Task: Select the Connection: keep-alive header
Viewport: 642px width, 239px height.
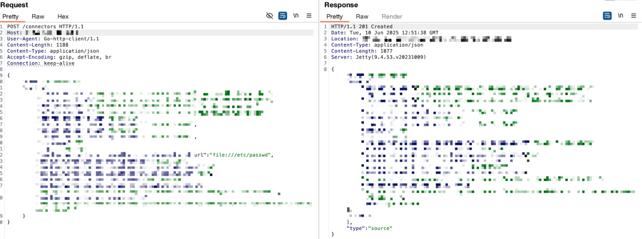Action: [x=41, y=63]
